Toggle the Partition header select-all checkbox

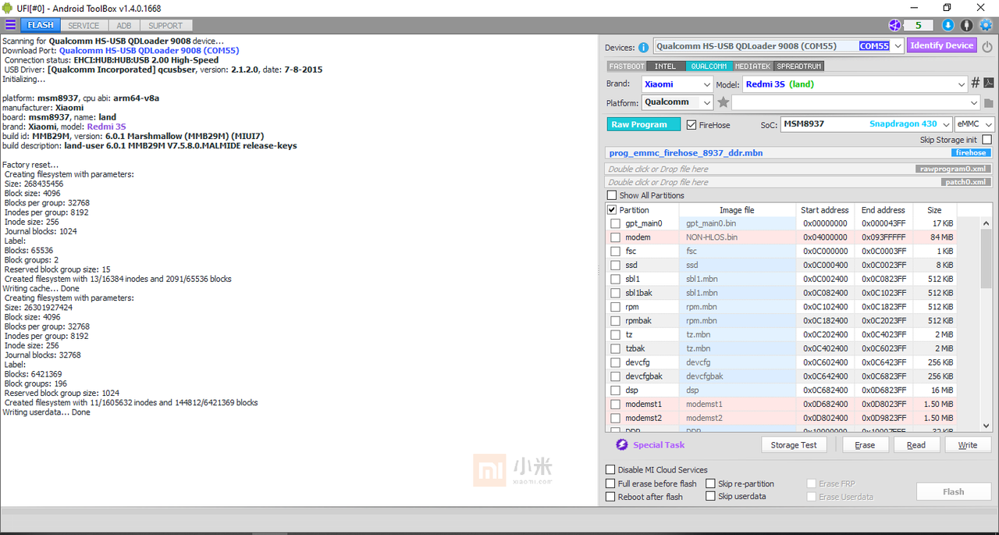click(x=611, y=210)
